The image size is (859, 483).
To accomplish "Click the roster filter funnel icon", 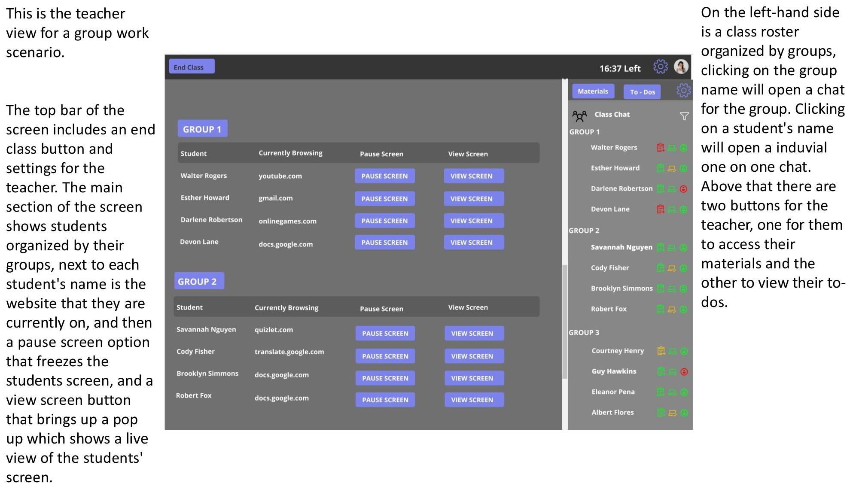I will 684,116.
